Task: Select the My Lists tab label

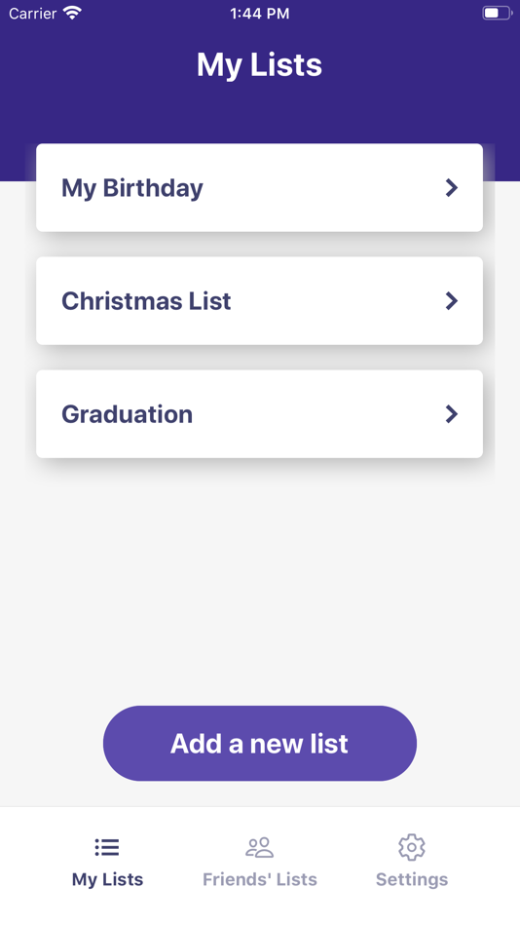Action: click(107, 879)
